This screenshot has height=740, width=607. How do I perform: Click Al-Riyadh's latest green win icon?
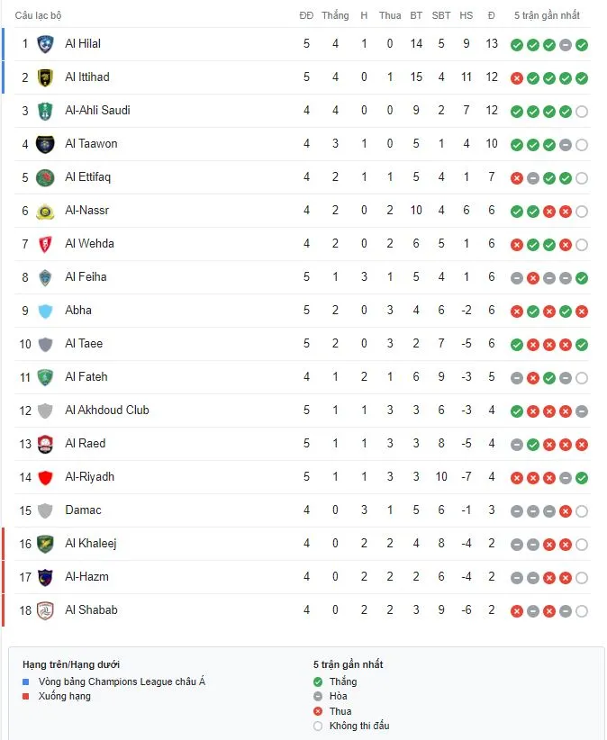582,478
